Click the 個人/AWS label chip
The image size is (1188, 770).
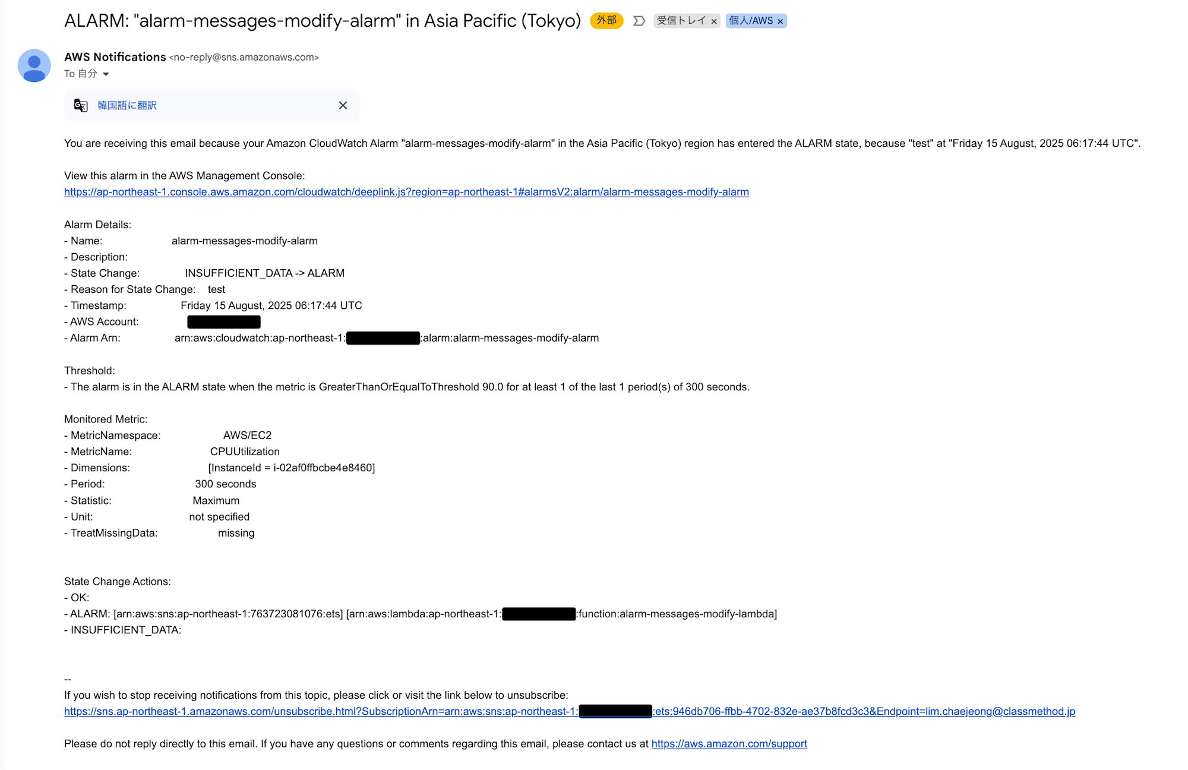[751, 21]
